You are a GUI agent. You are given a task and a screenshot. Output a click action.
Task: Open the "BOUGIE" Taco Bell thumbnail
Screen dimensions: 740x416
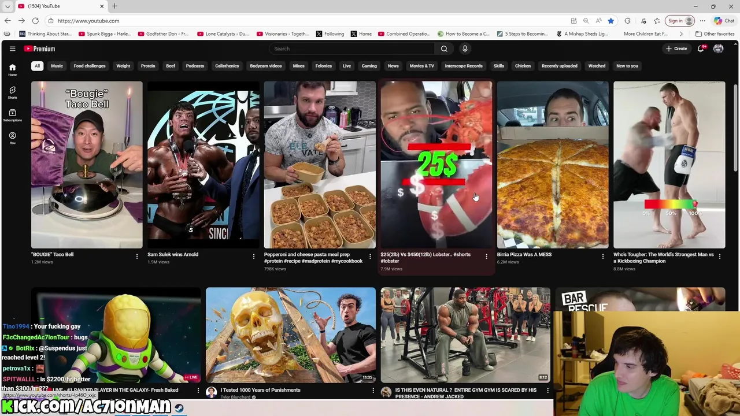(87, 165)
